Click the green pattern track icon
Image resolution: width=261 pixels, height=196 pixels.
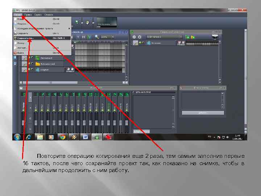[37, 58]
